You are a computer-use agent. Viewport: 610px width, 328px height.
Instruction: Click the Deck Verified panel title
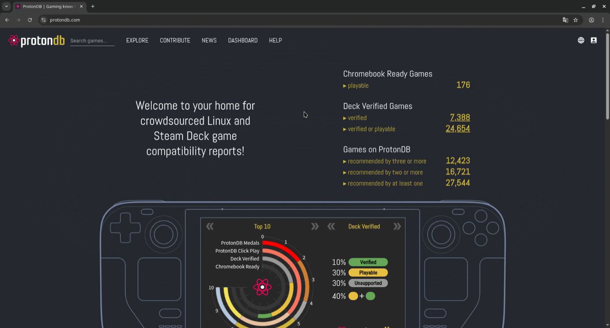tap(364, 226)
